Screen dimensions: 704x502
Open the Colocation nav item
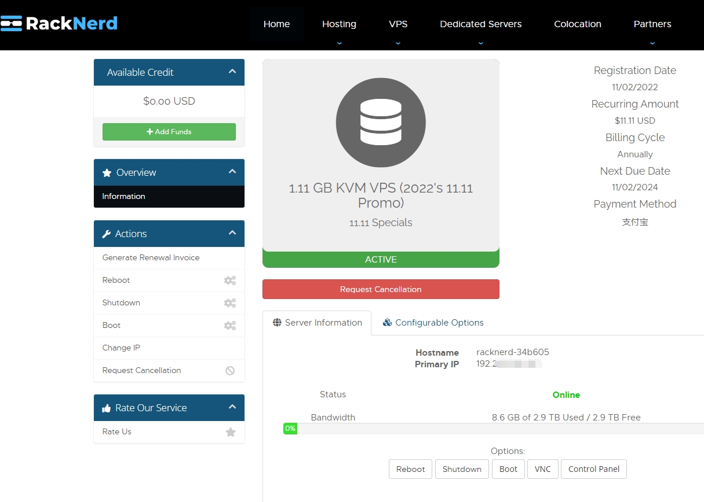[578, 24]
